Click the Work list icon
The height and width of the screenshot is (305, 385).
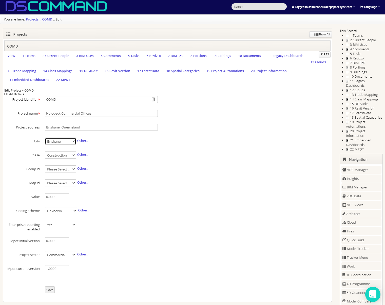344,266
